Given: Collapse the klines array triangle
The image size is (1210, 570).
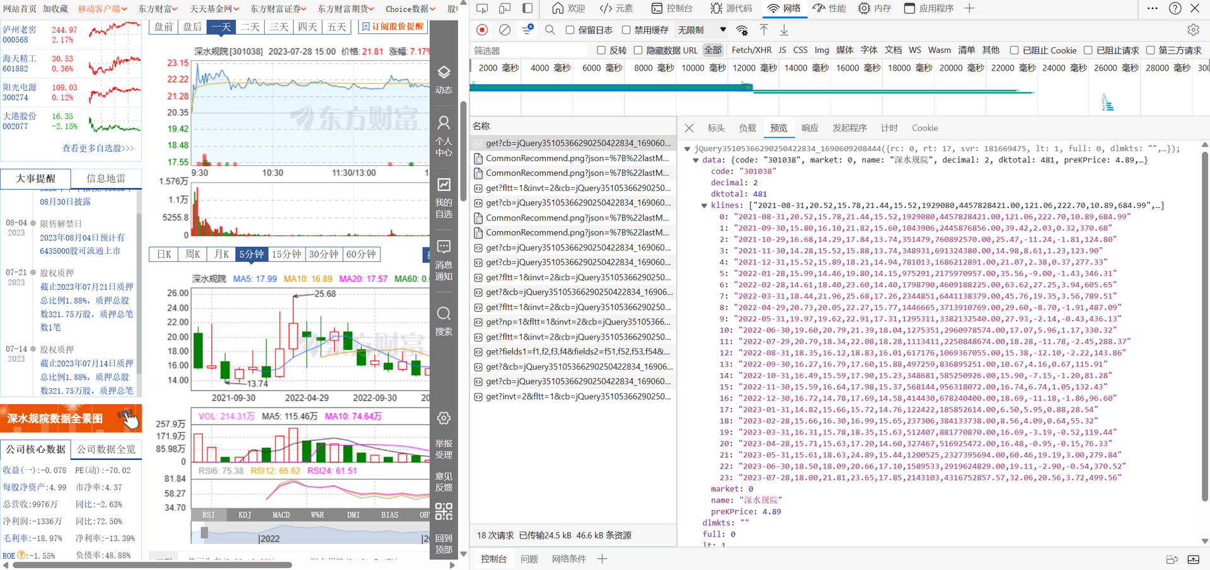Looking at the screenshot, I should [x=704, y=205].
